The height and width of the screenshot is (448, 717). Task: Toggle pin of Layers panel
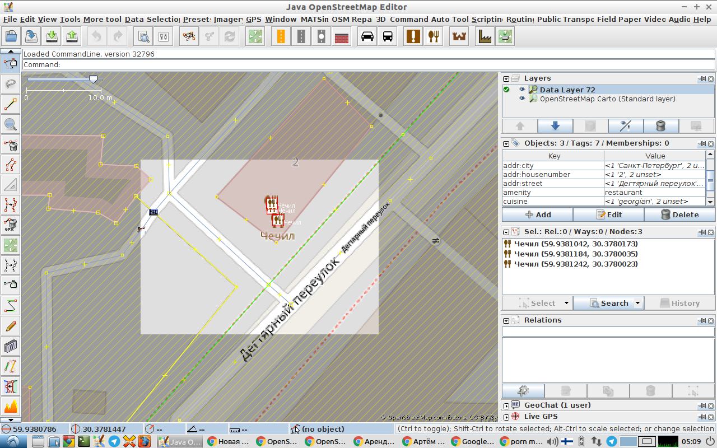(x=701, y=79)
